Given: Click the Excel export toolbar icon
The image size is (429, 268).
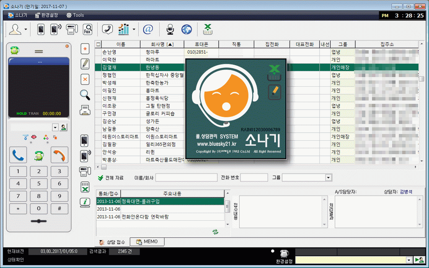Looking at the screenshot, I should [x=208, y=29].
